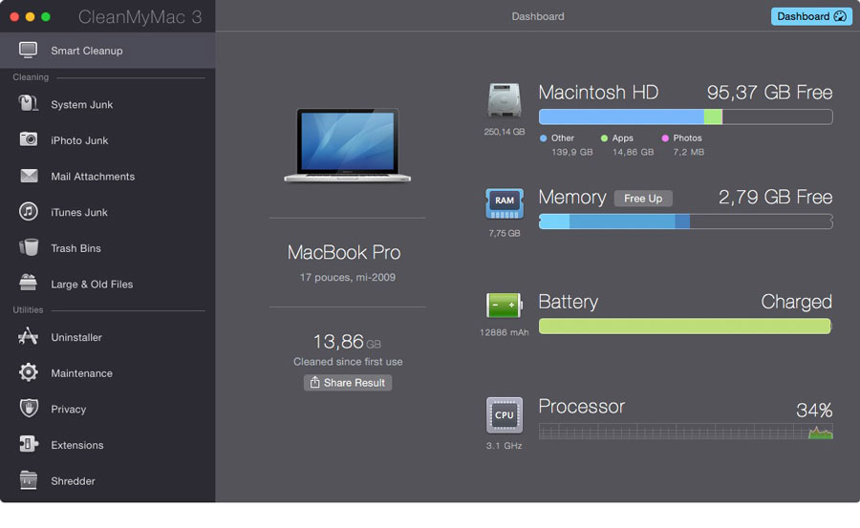Click the yellow minimize window button
This screenshot has width=860, height=528.
click(x=31, y=17)
